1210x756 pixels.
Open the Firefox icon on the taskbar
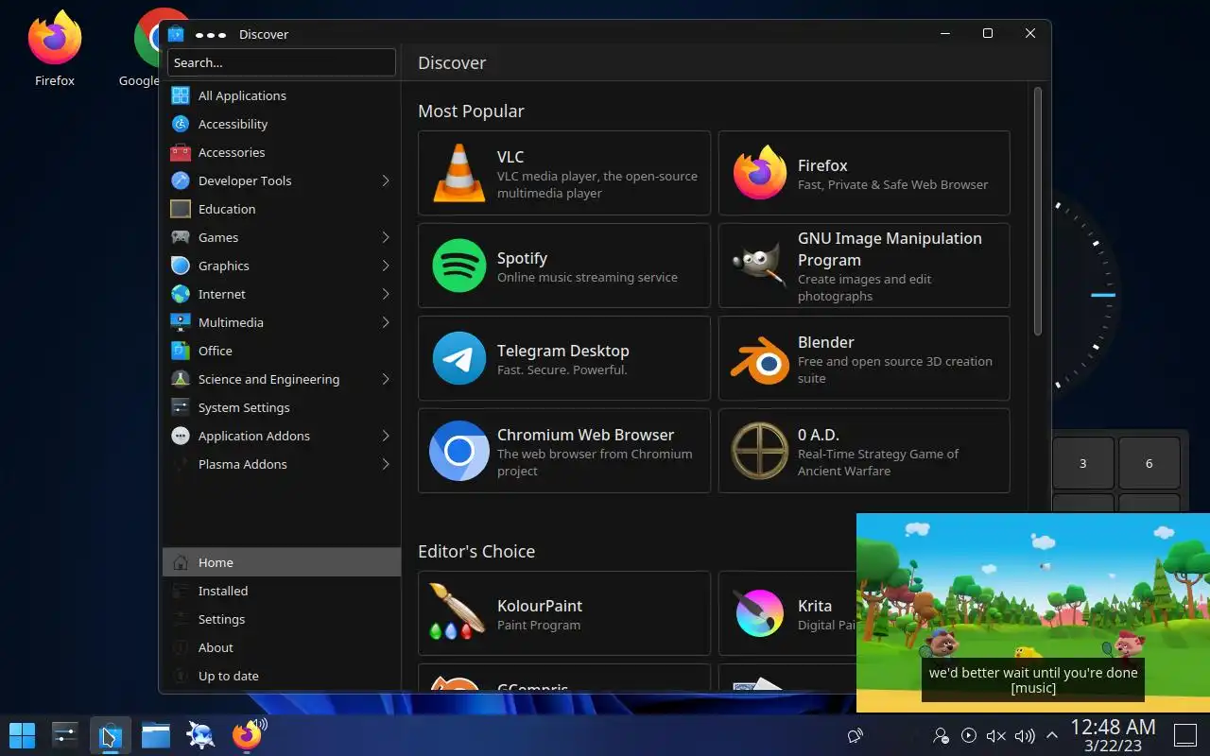[x=248, y=735]
